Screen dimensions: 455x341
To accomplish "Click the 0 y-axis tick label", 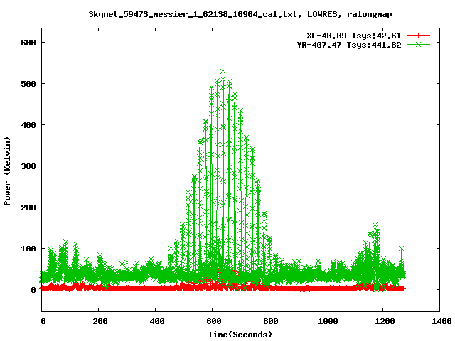I will point(33,290).
